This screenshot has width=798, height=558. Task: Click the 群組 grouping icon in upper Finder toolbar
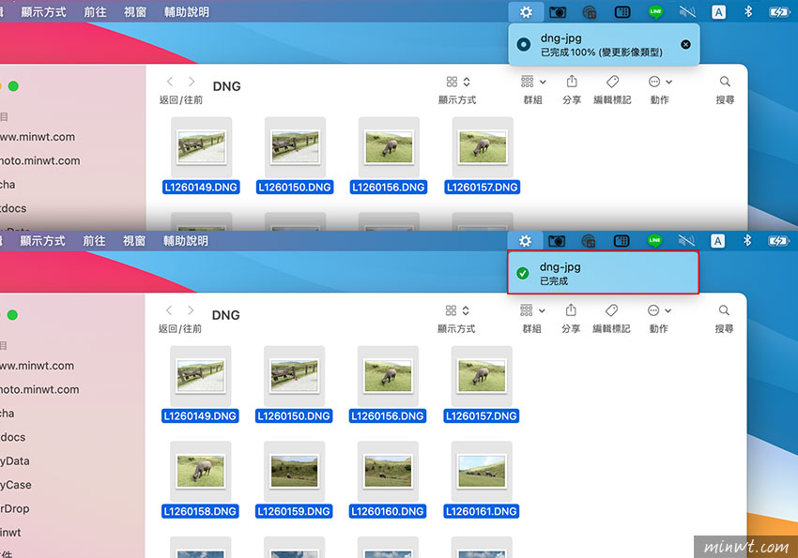(528, 82)
